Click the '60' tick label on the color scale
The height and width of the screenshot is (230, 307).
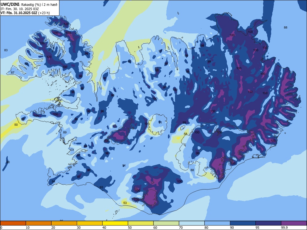[155, 228]
